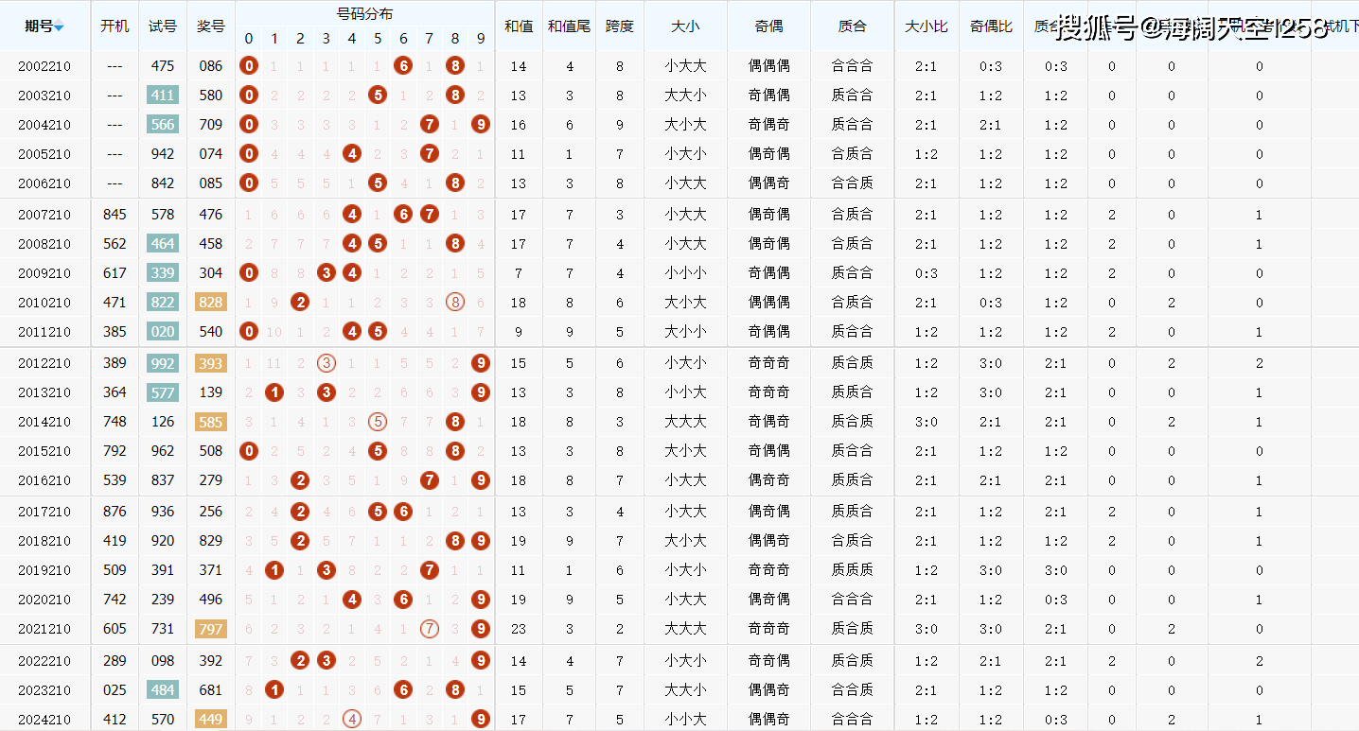1359x731 pixels.
Task: Click highlighted 试号 411 in row 2003210
Action: click(163, 96)
